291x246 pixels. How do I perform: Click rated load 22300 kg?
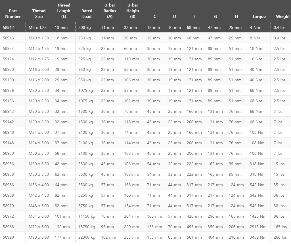click(87, 237)
